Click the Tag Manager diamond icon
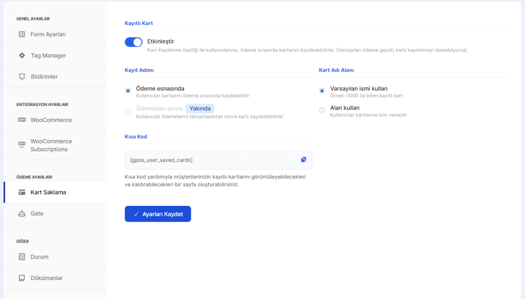The image size is (525, 299). [x=22, y=55]
